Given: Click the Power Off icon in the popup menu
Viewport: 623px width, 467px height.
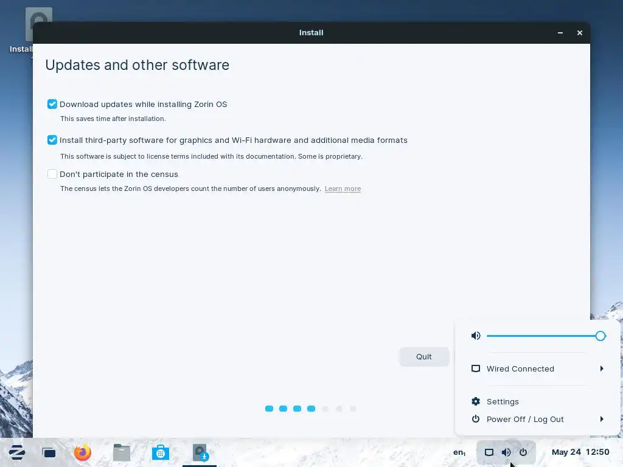Looking at the screenshot, I should 476,419.
